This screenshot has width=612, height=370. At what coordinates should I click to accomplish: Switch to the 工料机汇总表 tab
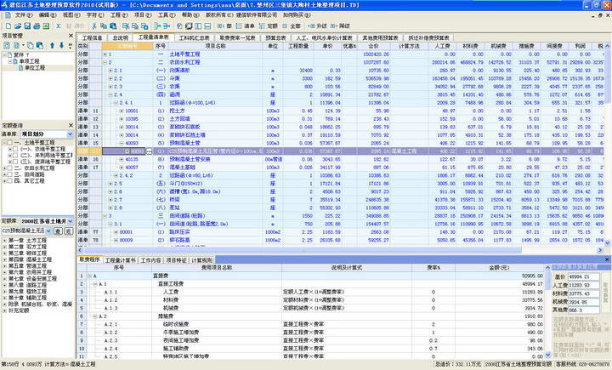click(195, 38)
